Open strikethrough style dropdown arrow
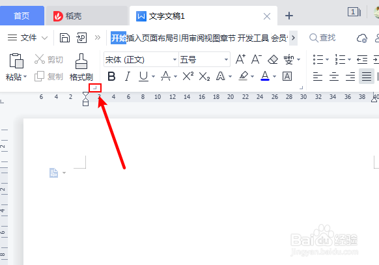This screenshot has width=379, height=265. tap(175, 77)
